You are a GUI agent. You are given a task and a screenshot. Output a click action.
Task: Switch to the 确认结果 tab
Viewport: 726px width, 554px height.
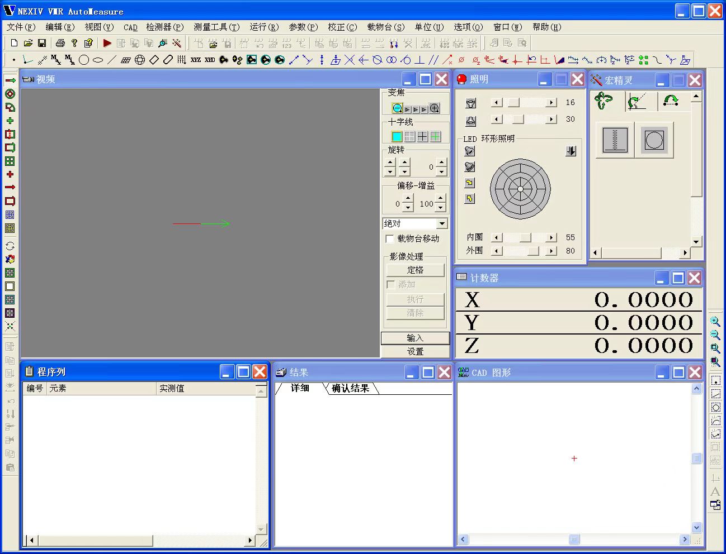click(351, 389)
